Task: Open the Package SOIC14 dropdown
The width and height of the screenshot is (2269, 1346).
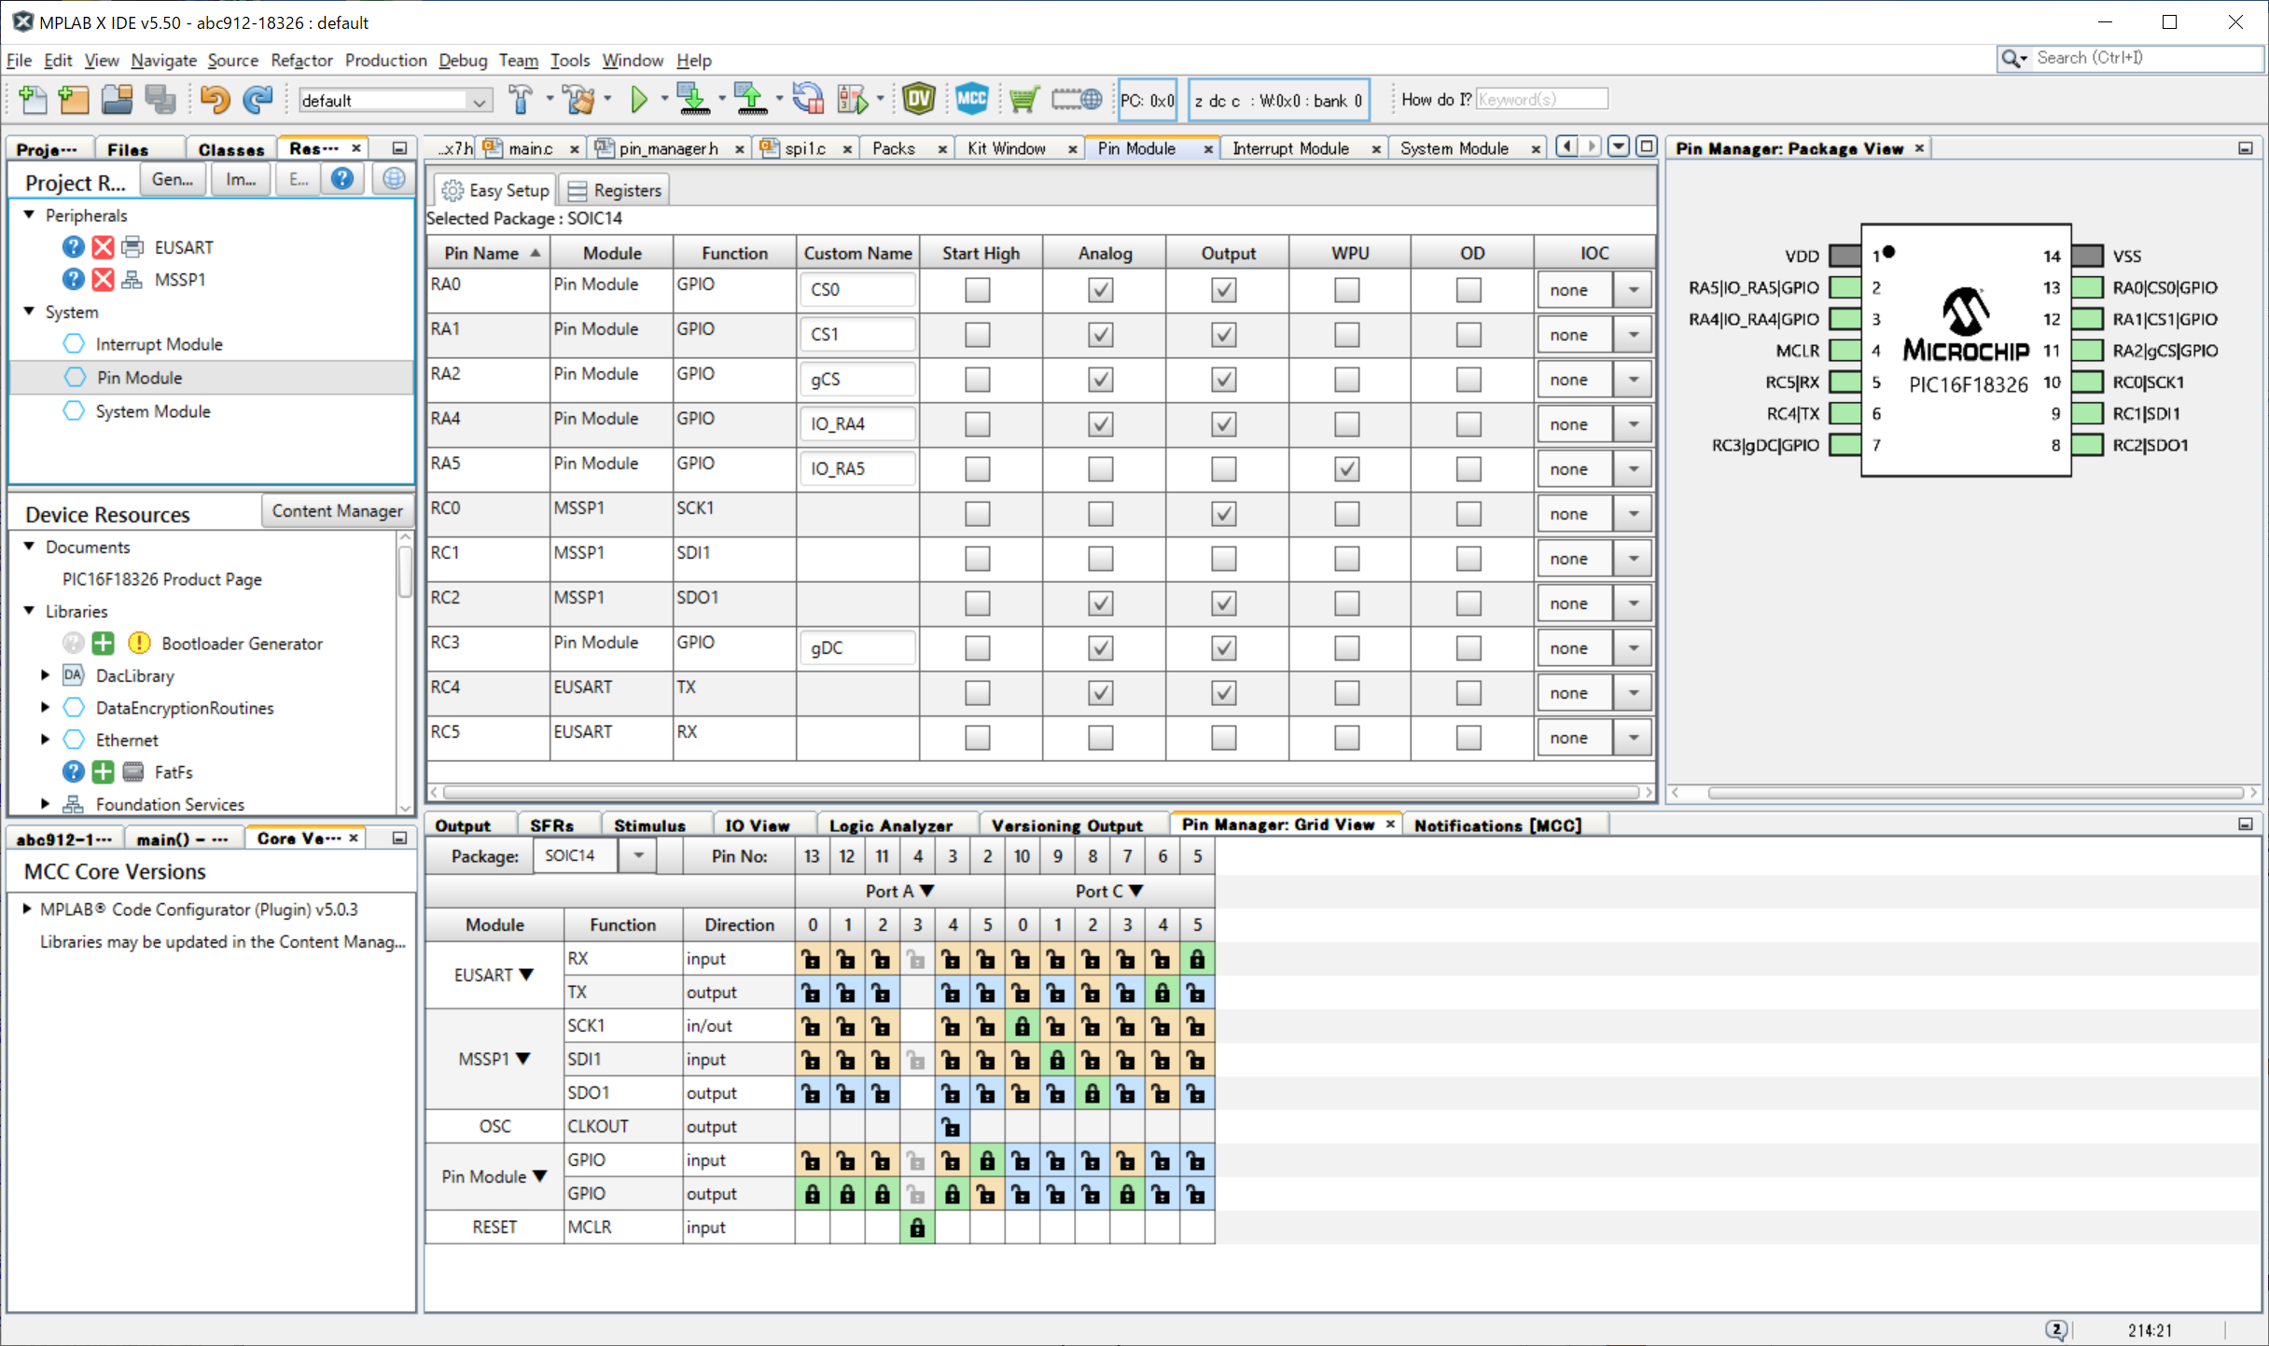Action: (638, 855)
